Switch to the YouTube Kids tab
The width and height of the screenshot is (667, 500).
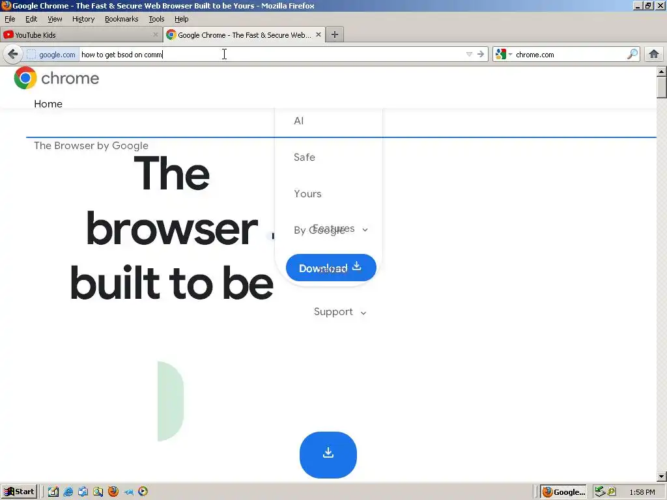tap(81, 35)
